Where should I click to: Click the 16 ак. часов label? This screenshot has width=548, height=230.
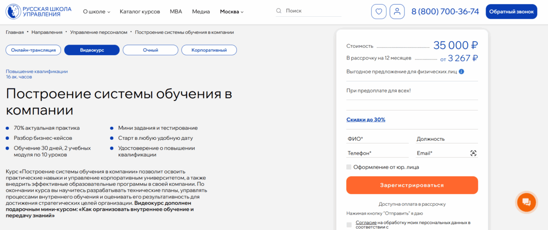19,77
